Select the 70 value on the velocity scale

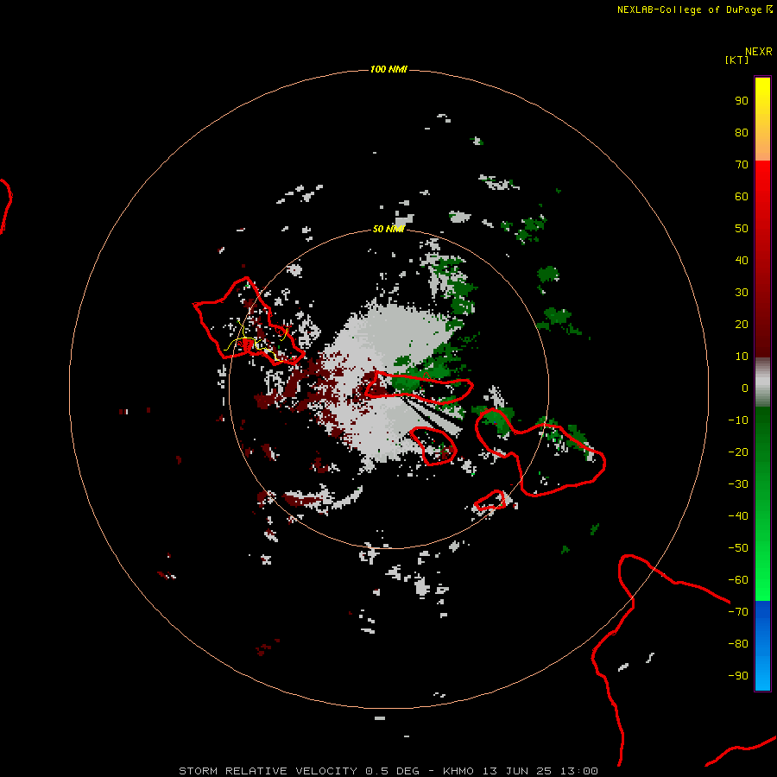(742, 165)
